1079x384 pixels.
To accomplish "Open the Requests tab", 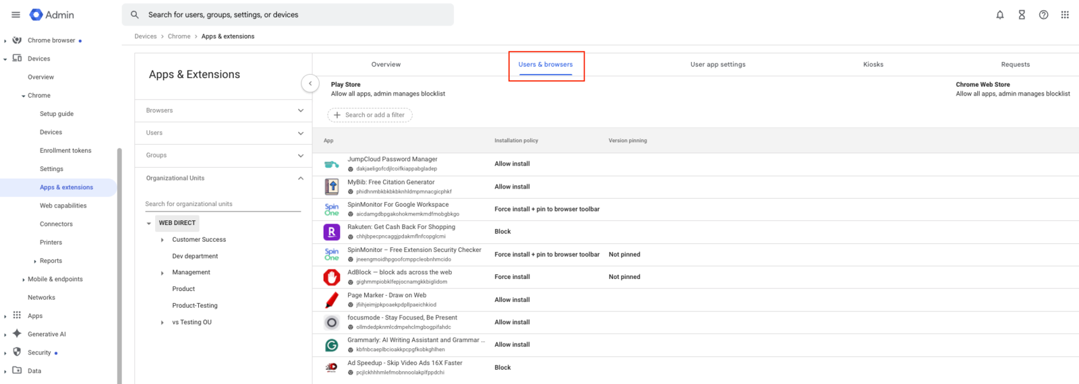I will coord(1016,65).
